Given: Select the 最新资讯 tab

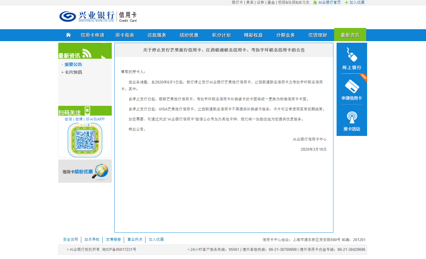Looking at the screenshot, I should pyautogui.click(x=350, y=35).
